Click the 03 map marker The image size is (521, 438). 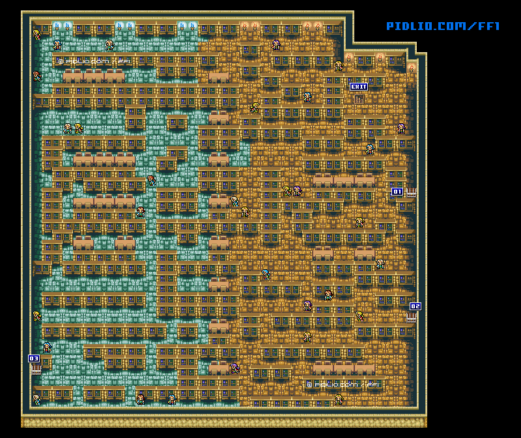34,358
